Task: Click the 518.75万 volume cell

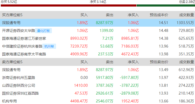Action: tap(186, 46)
